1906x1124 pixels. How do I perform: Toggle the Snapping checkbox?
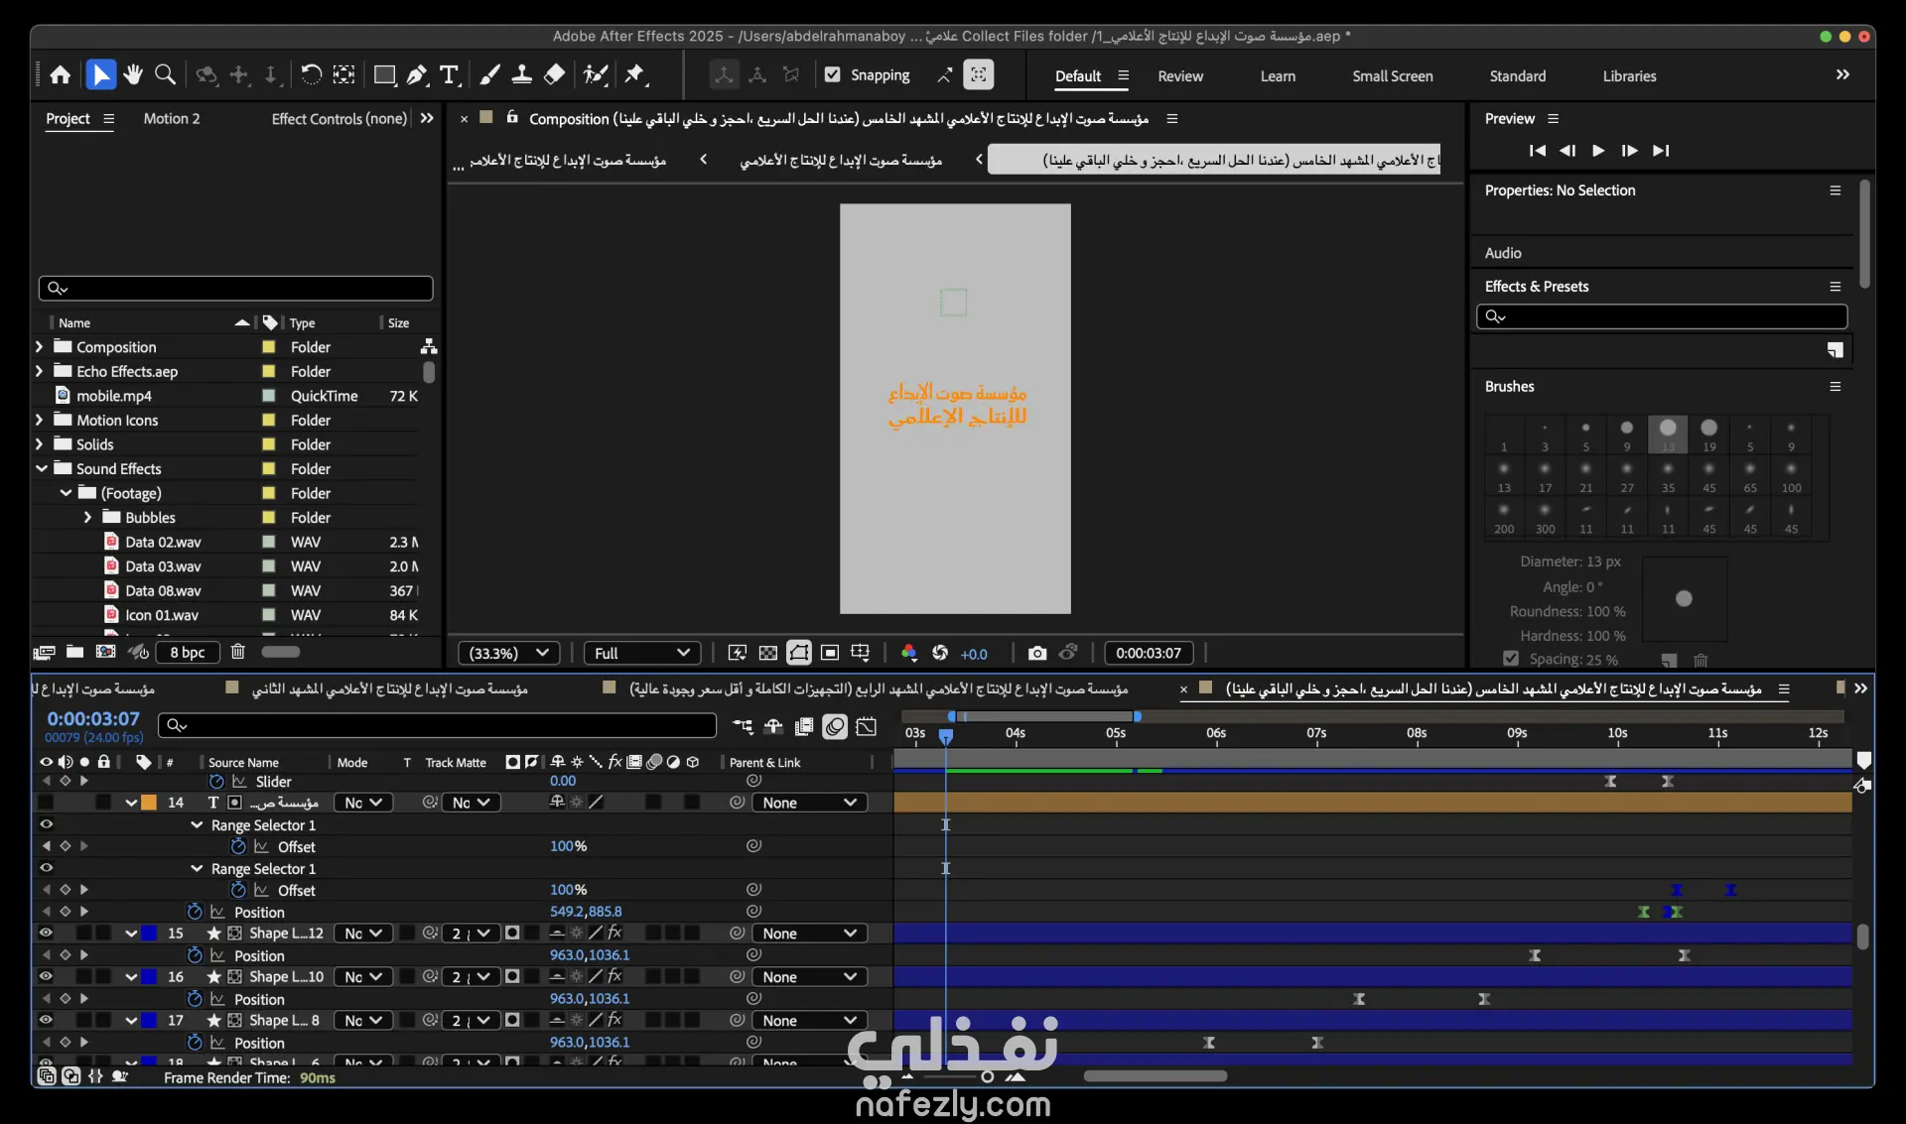click(x=832, y=75)
